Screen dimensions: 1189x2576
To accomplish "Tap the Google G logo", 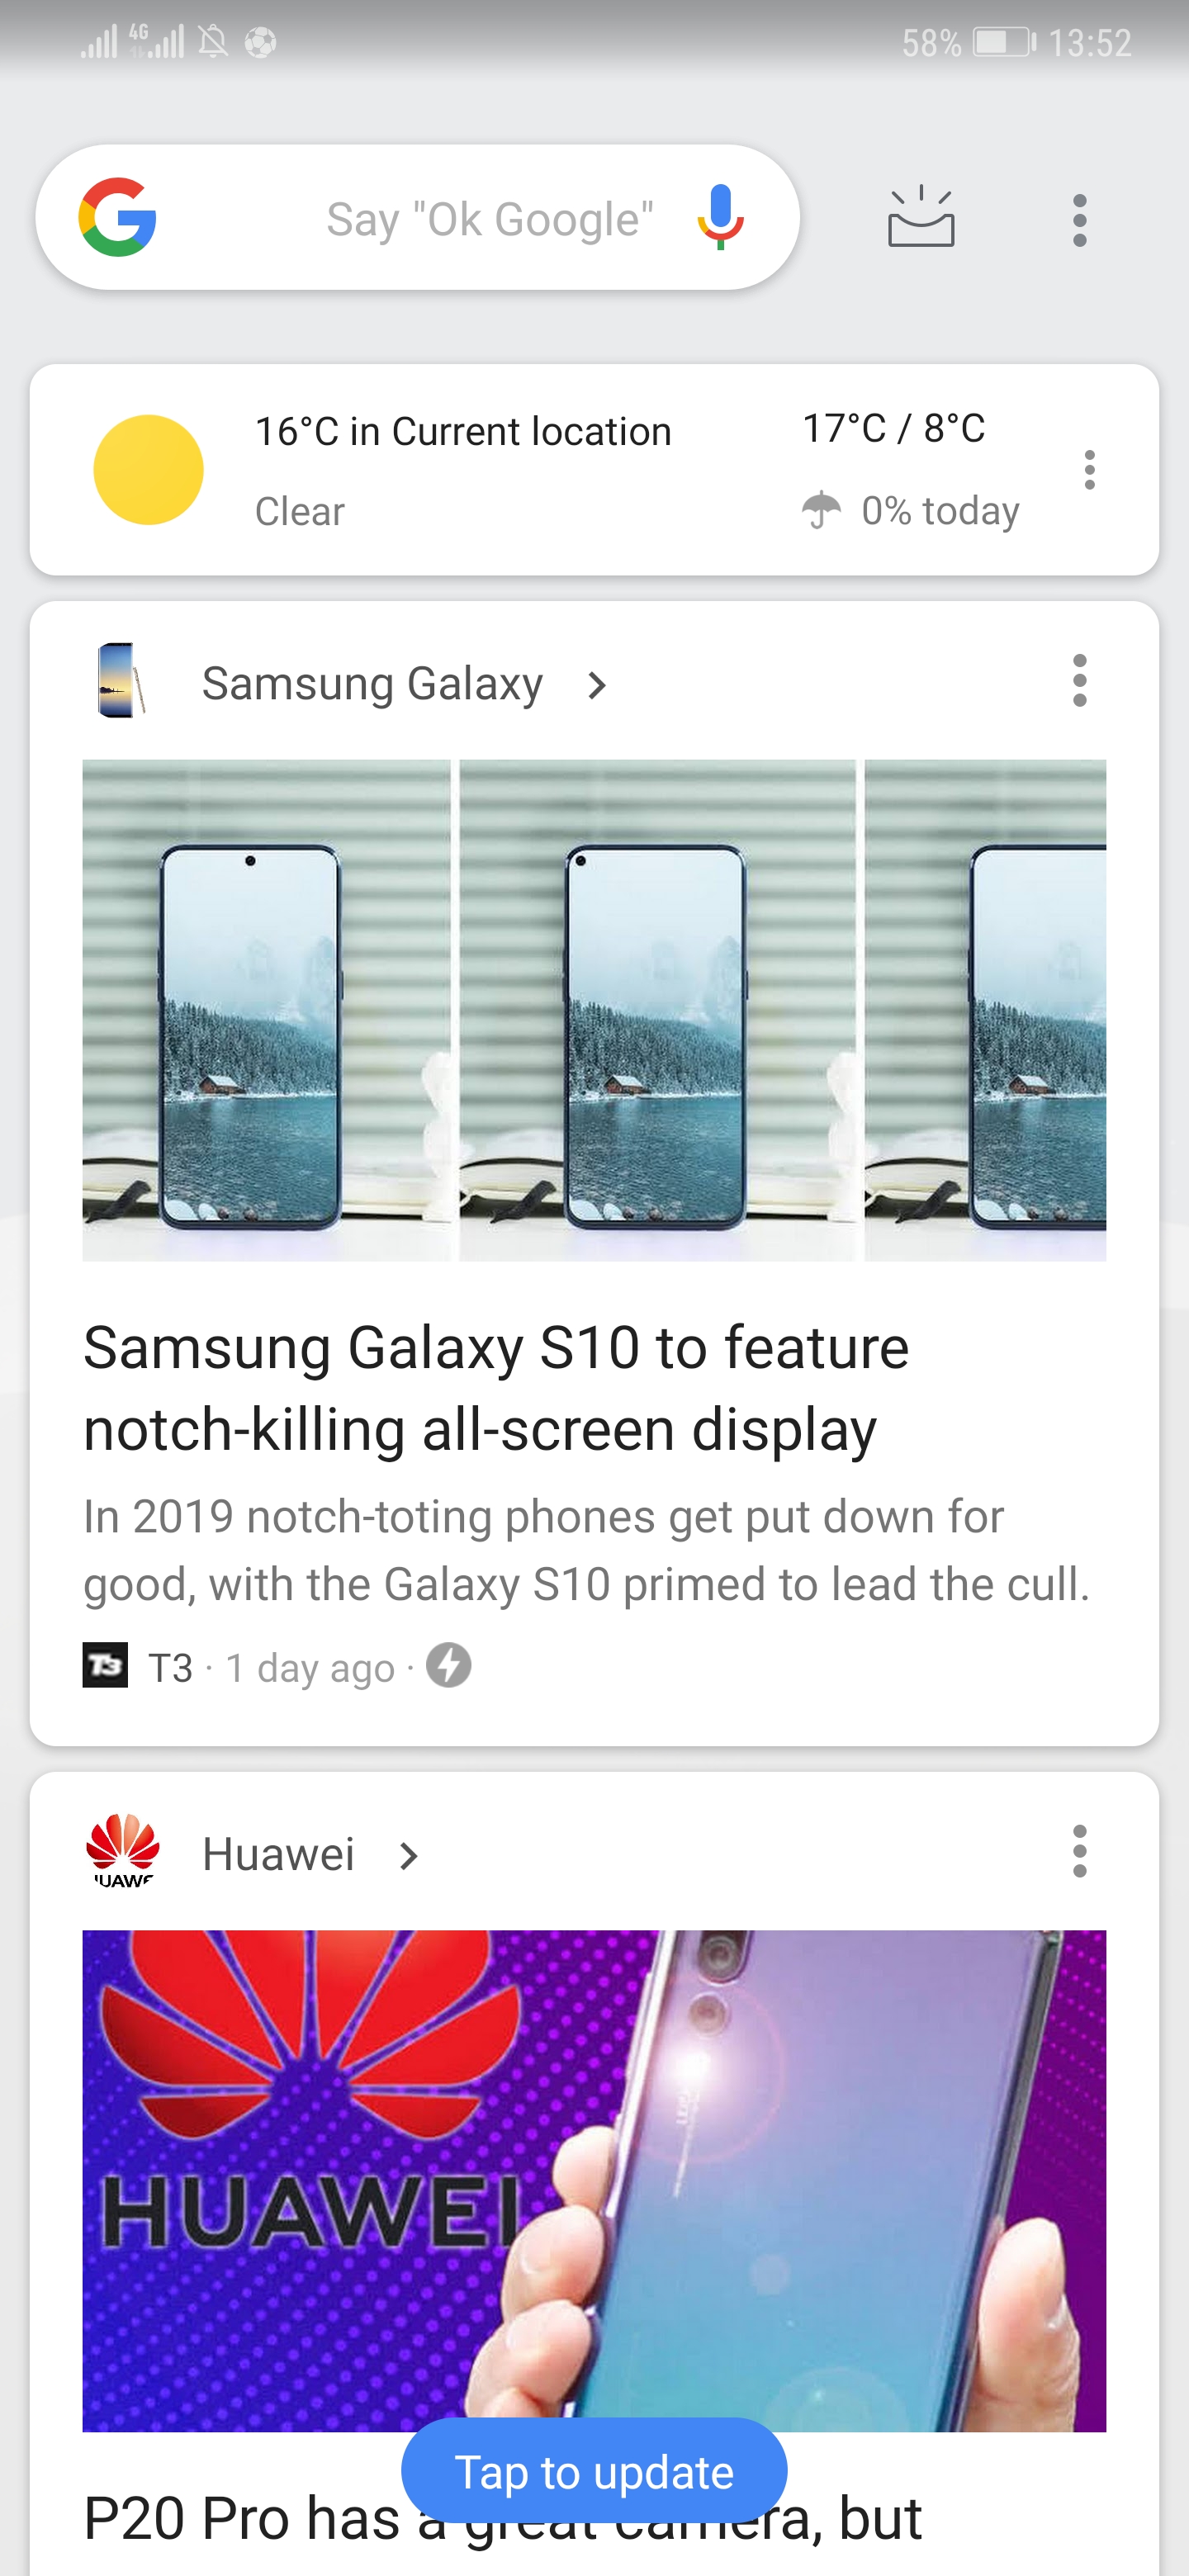I will [x=117, y=218].
